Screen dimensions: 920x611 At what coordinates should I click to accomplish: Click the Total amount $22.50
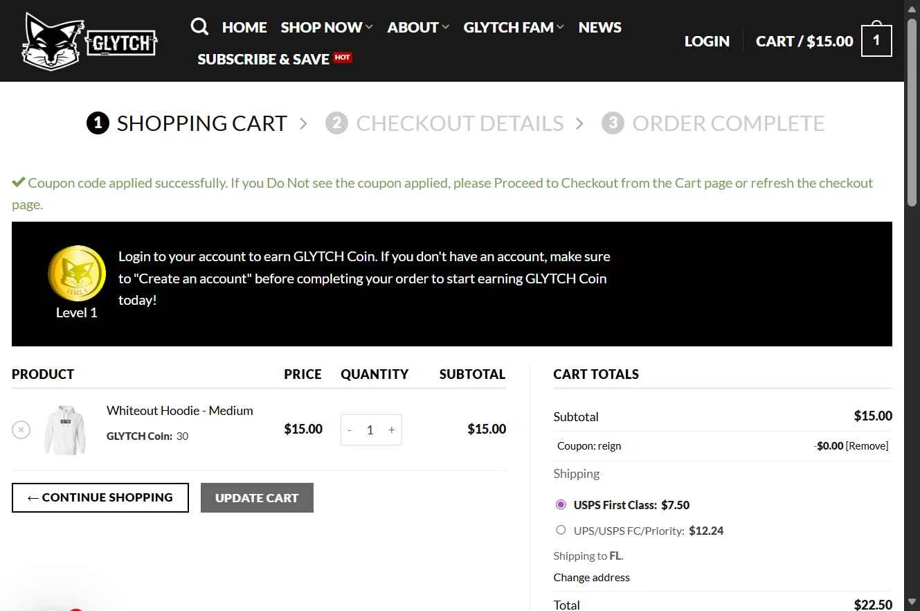pos(873,605)
